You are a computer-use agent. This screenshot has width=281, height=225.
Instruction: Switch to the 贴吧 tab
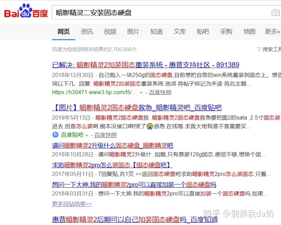pyautogui.click(x=203, y=32)
